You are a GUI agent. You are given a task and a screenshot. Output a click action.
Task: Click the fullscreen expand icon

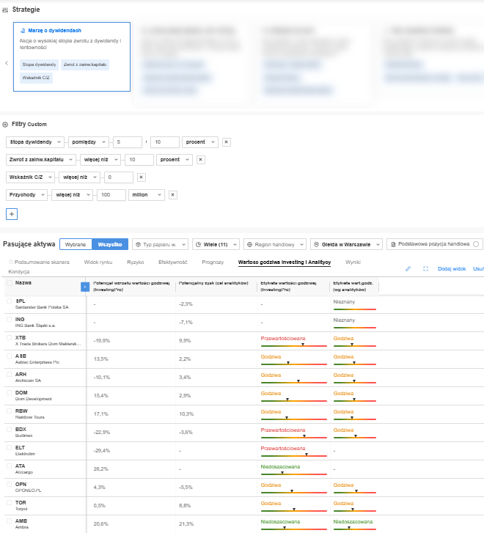(425, 269)
